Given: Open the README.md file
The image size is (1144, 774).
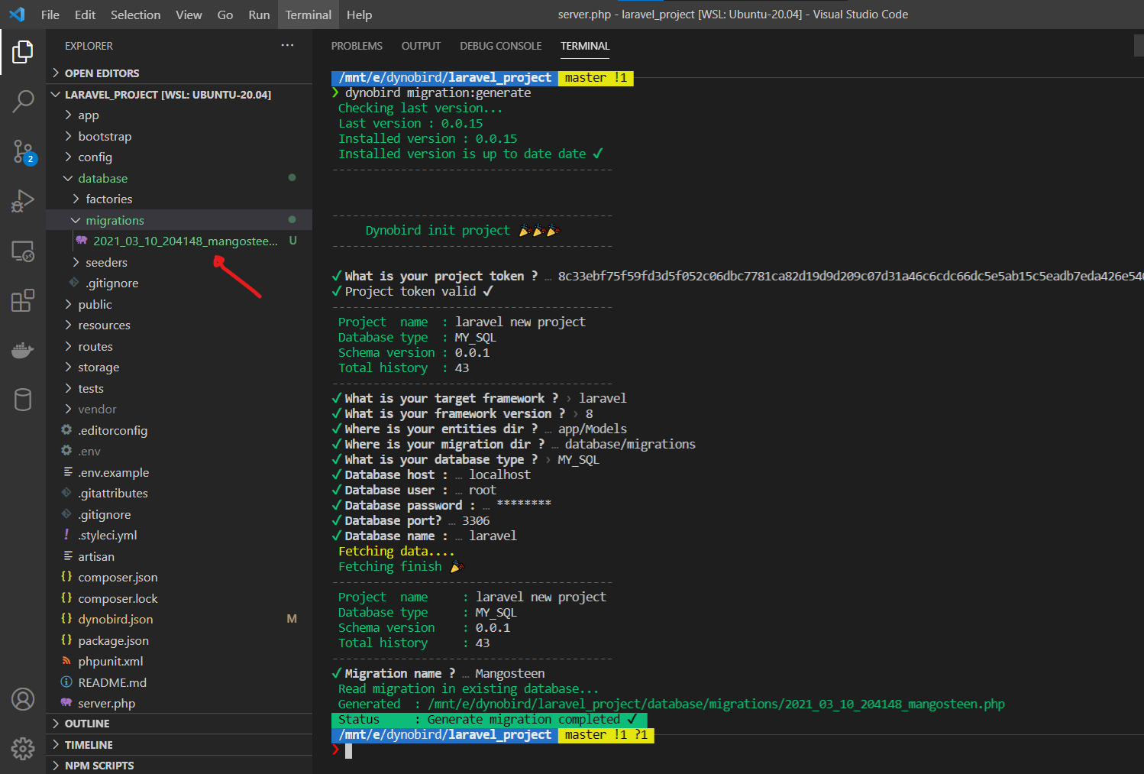Looking at the screenshot, I should point(179,682).
